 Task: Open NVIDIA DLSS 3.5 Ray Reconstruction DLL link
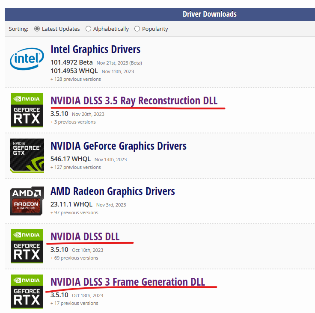pyautogui.click(x=134, y=100)
